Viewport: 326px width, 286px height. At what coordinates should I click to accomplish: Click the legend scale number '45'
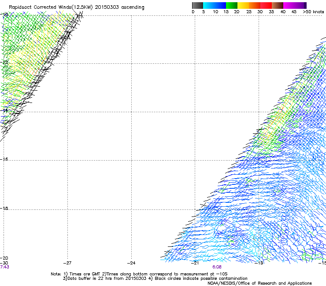[x=294, y=12]
